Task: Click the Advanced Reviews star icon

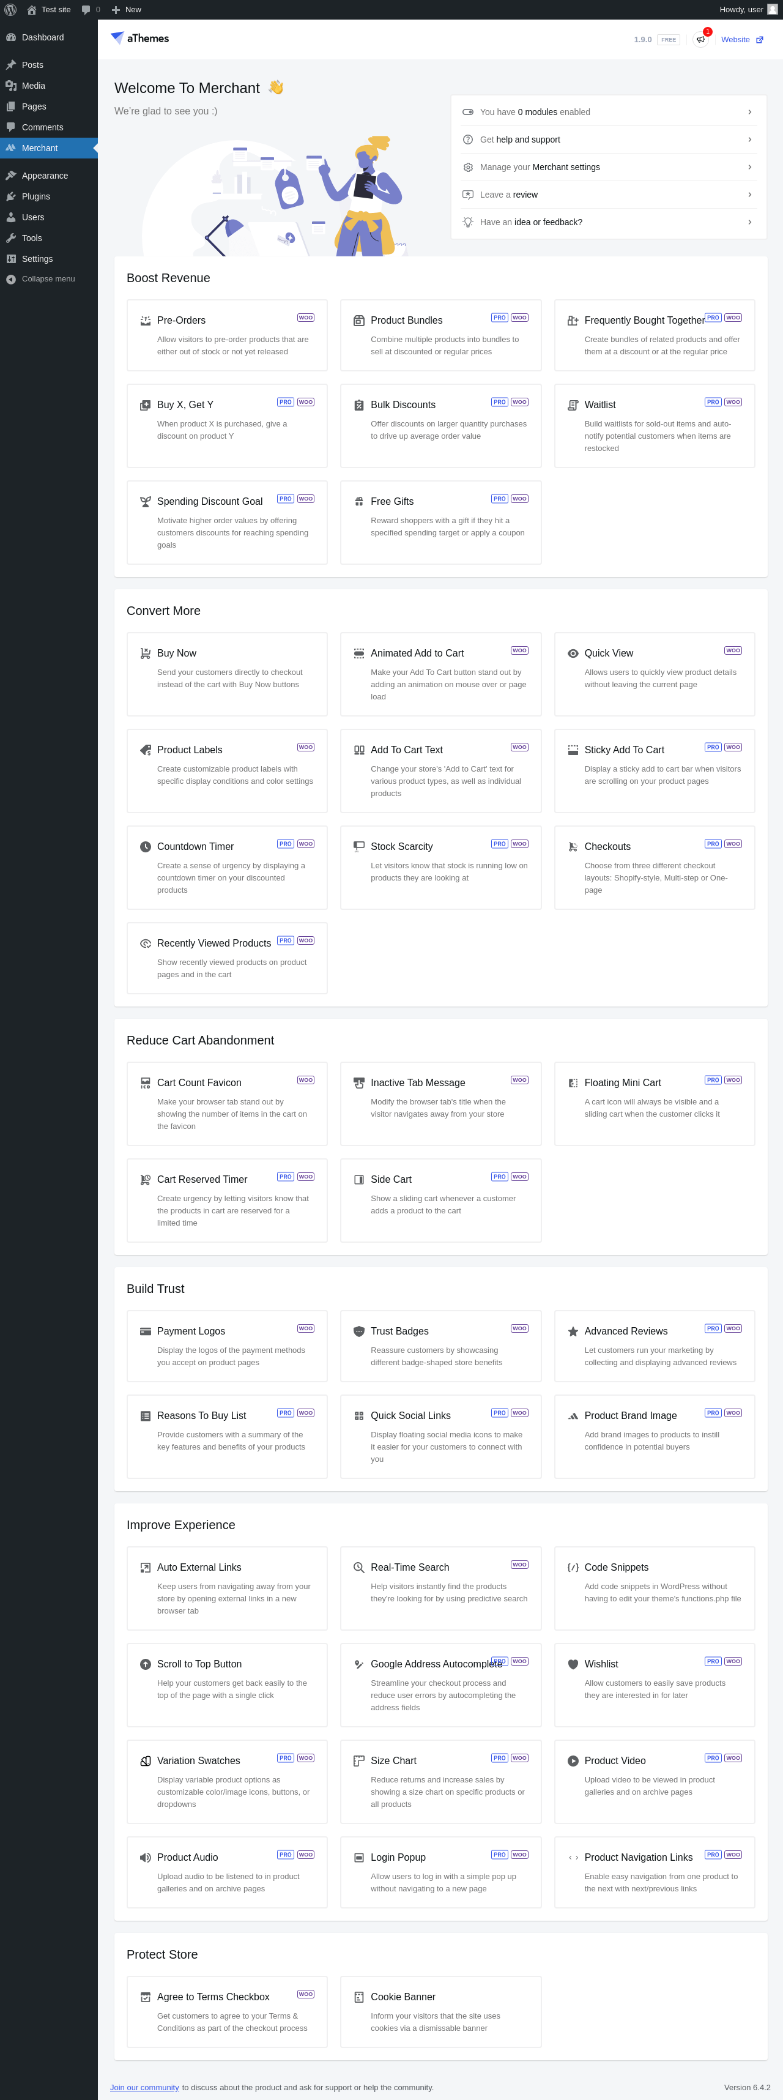Action: pos(573,1331)
